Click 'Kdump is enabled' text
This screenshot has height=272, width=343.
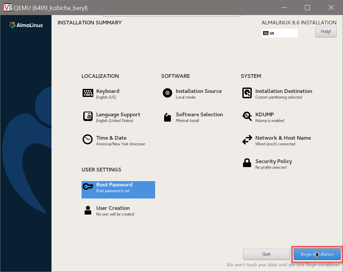tap(270, 121)
